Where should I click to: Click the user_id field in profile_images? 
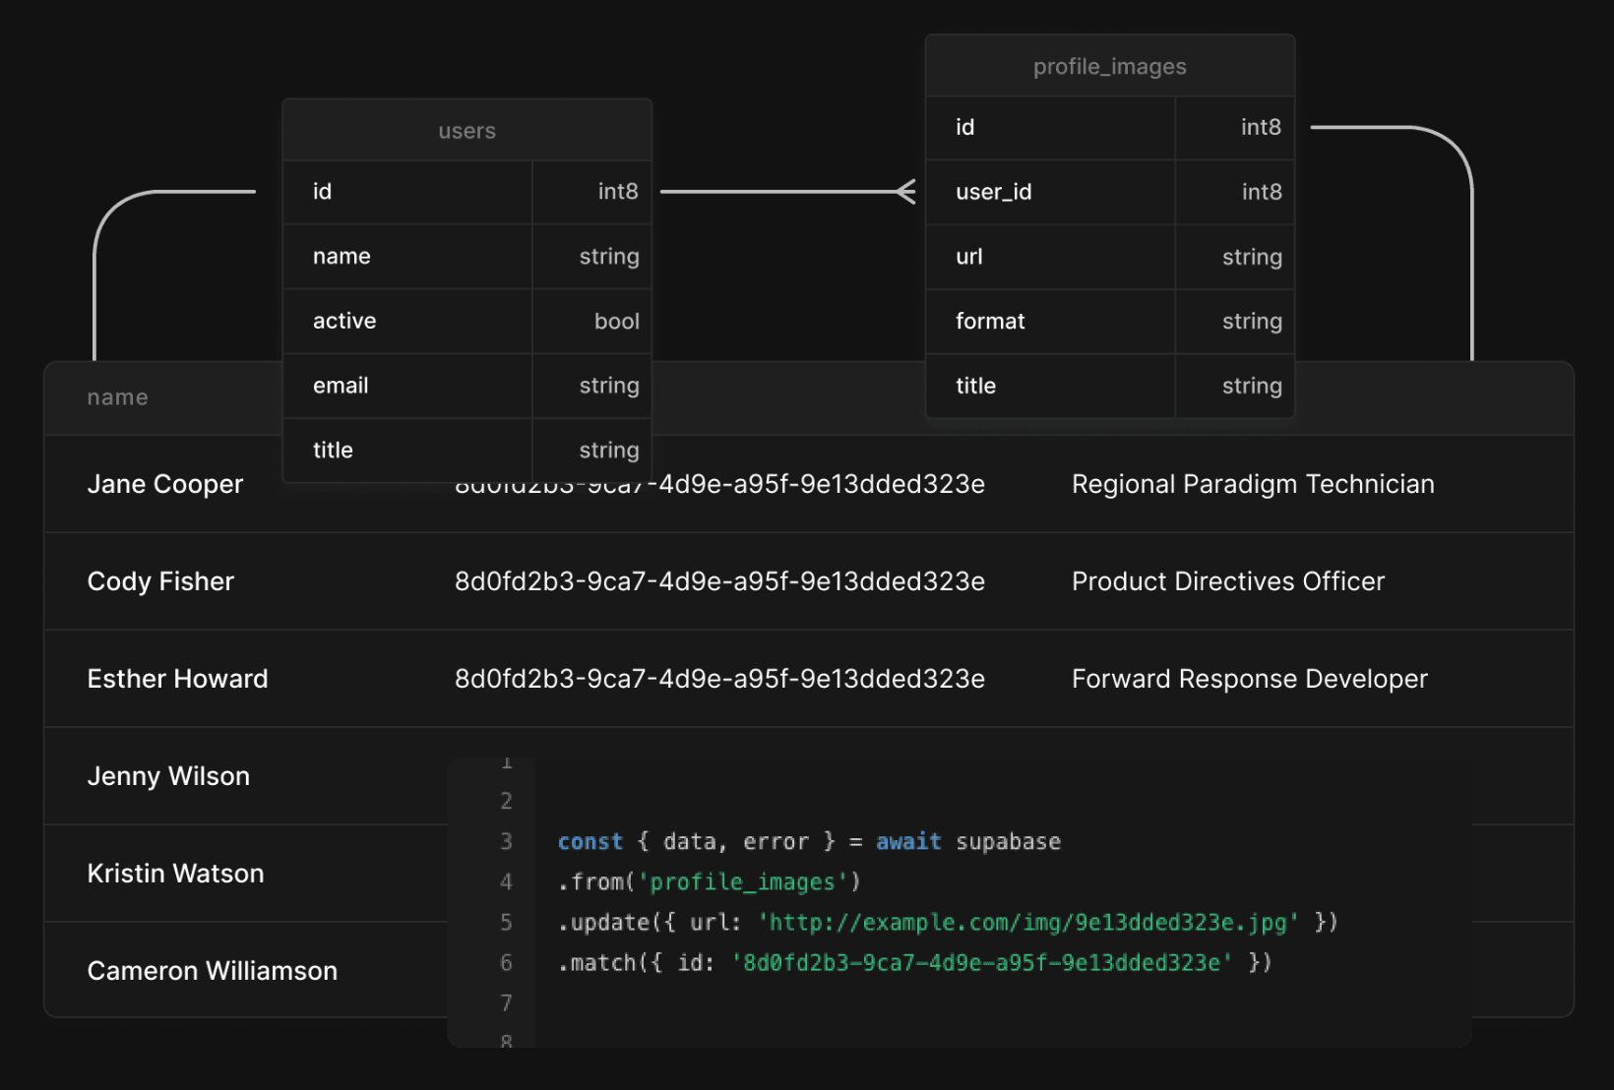coord(993,192)
